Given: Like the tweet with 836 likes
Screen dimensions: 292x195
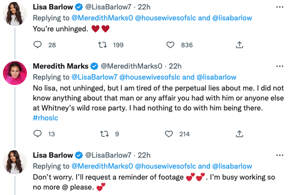Looking at the screenshot, I should pos(170,45).
